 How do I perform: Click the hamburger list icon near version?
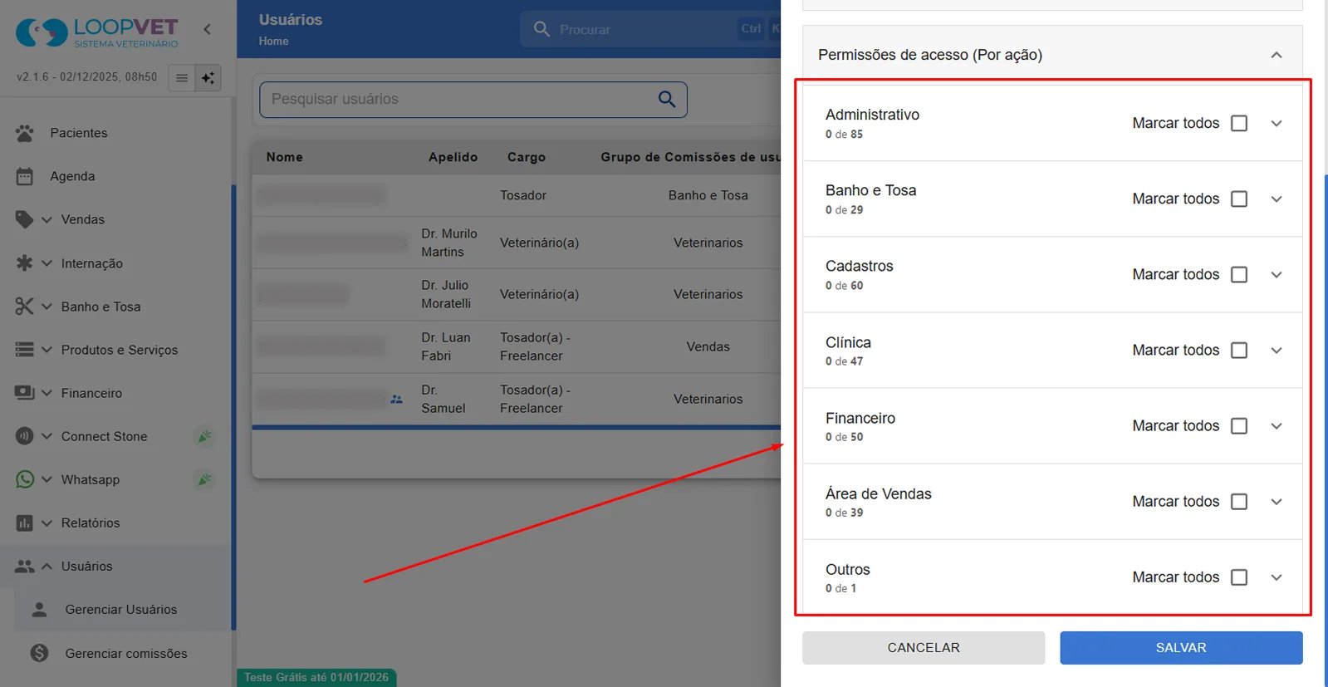182,78
